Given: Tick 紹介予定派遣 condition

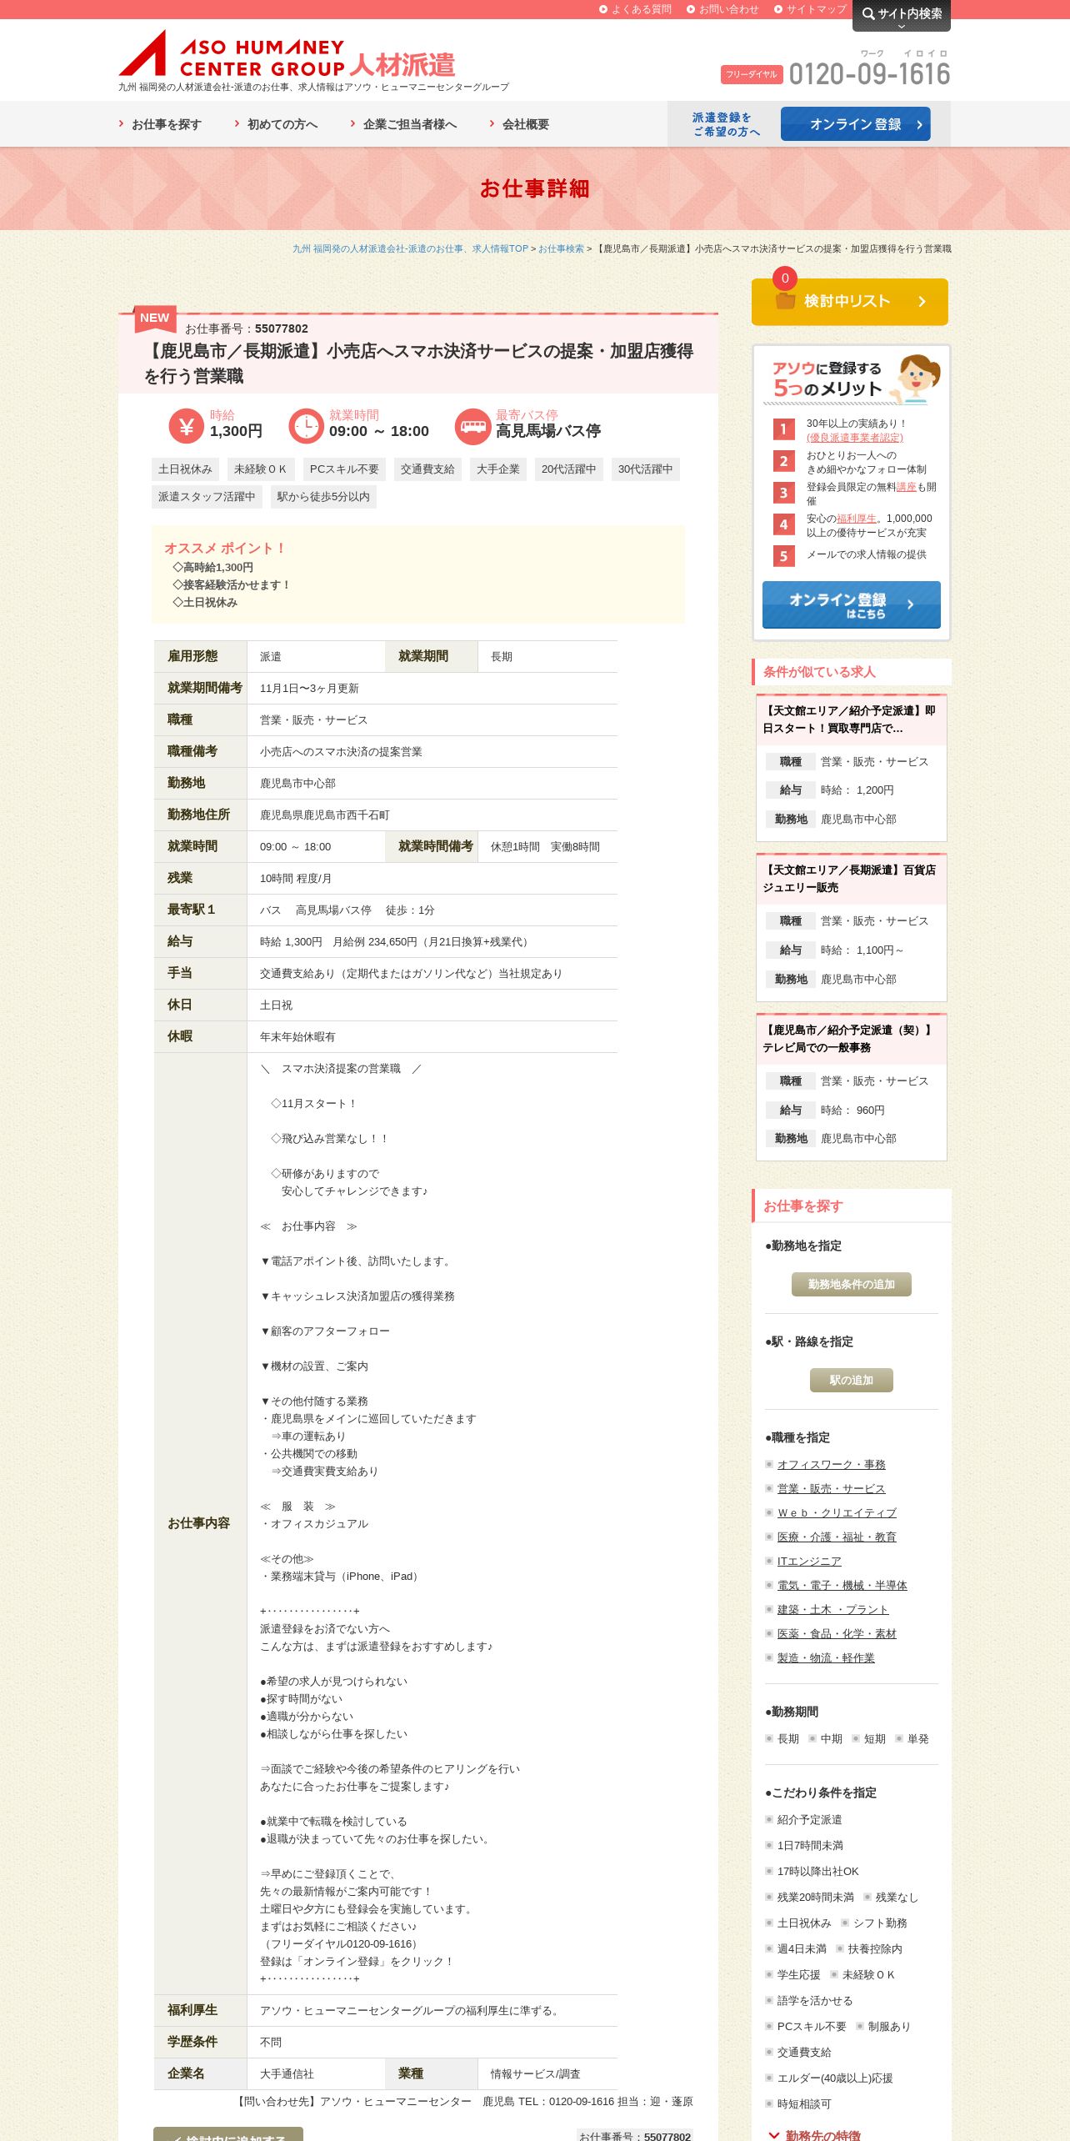Looking at the screenshot, I should pos(804,1819).
